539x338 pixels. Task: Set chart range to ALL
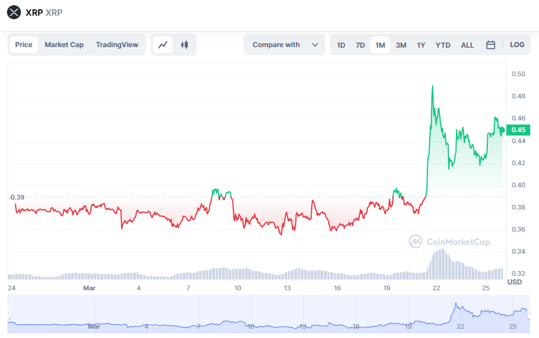tap(467, 45)
